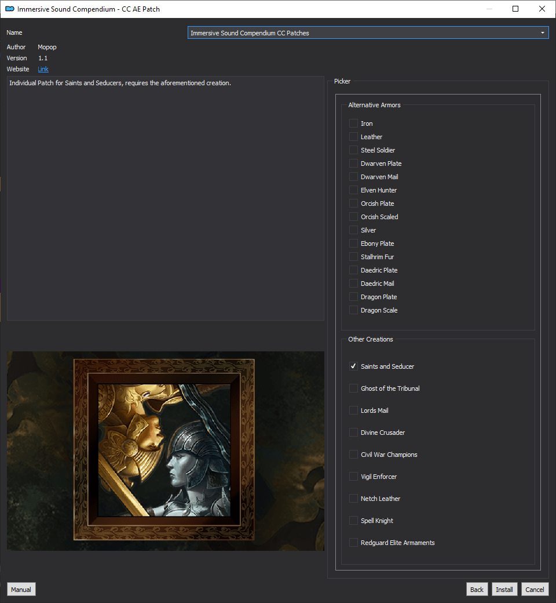Enable the Redguard Elite Armaments checkbox
Viewport: 556px width, 603px height.
coord(353,543)
